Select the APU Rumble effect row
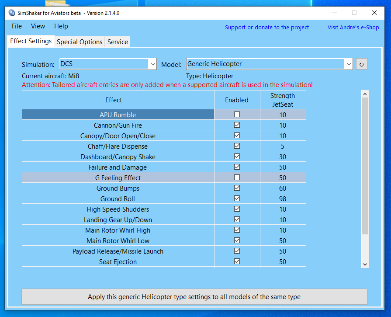 [x=118, y=115]
